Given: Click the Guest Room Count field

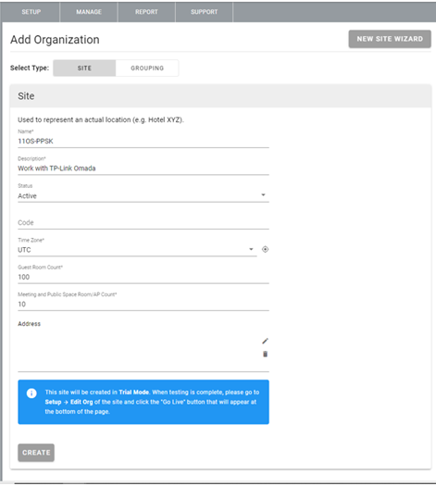Looking at the screenshot, I should (143, 277).
